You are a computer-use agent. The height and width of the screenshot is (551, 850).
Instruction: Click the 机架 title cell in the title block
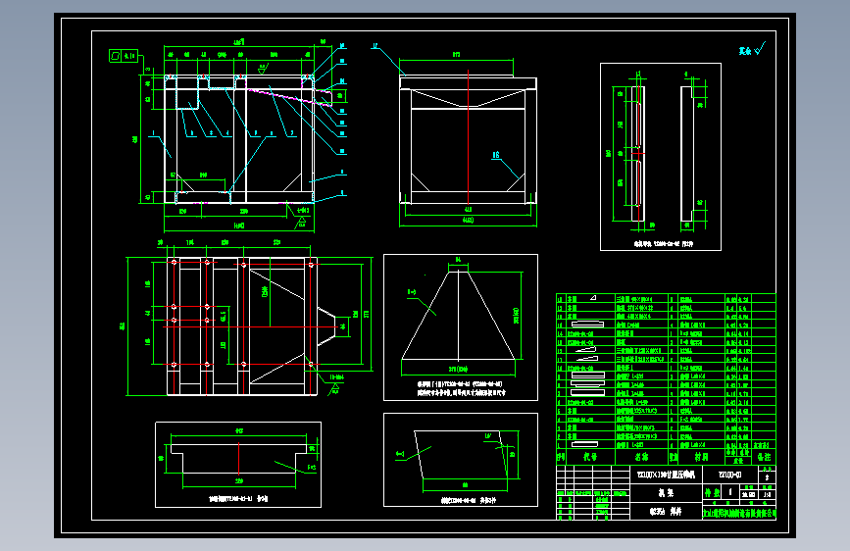[667, 492]
